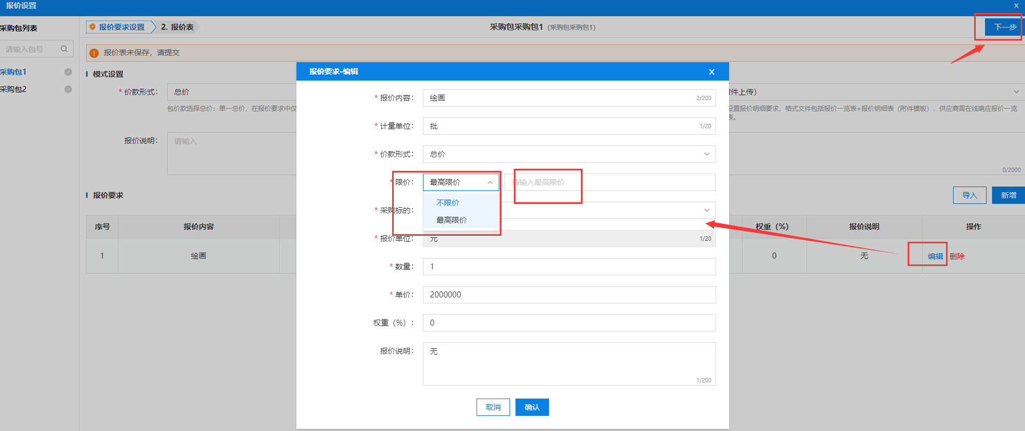The image size is (1025, 431).
Task: Click the 报价内容 column header
Action: 199,227
